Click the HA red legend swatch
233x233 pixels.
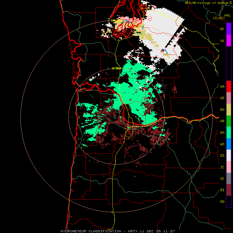[229, 86]
